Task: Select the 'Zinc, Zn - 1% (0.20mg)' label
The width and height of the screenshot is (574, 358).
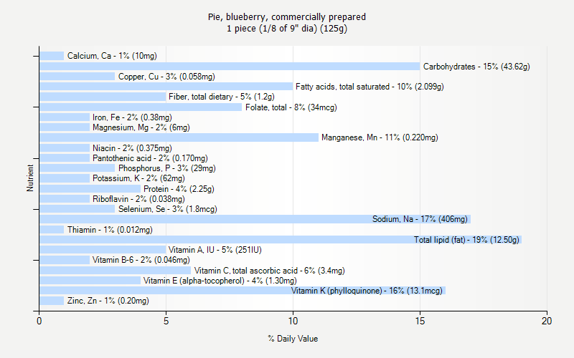Action: coord(108,301)
